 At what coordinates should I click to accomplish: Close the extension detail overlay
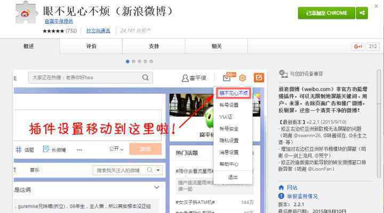[x=376, y=6]
